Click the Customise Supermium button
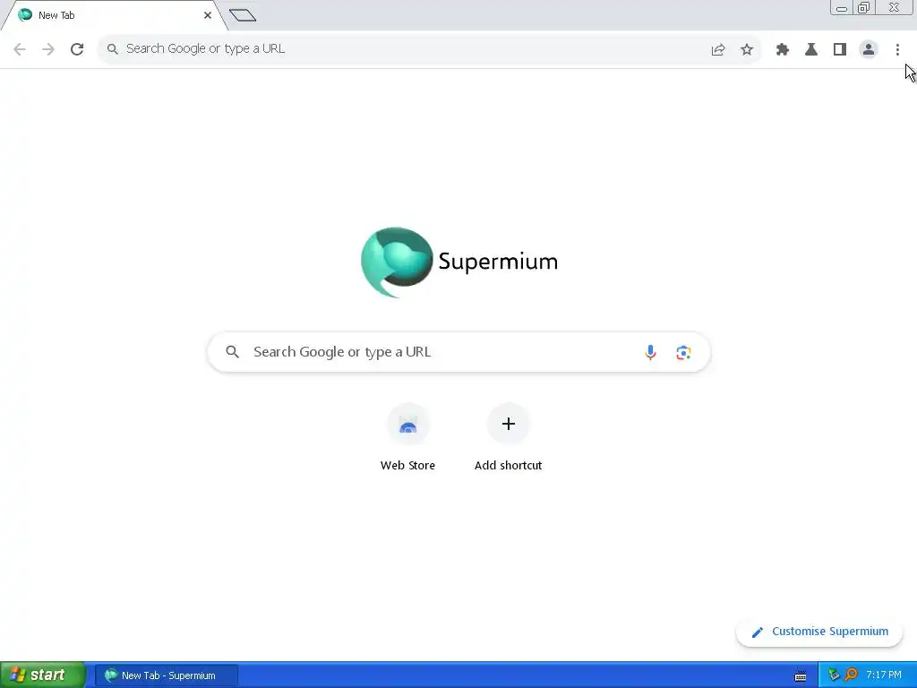 click(x=819, y=632)
